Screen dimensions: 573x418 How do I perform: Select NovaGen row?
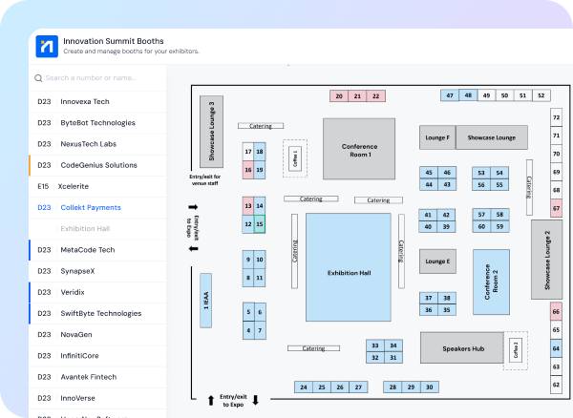click(97, 334)
